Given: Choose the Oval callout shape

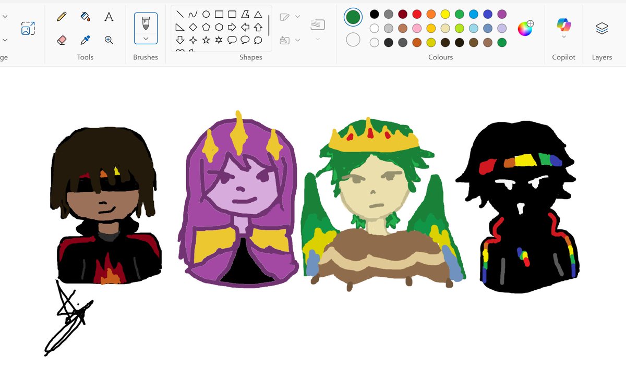Looking at the screenshot, I should point(245,40).
